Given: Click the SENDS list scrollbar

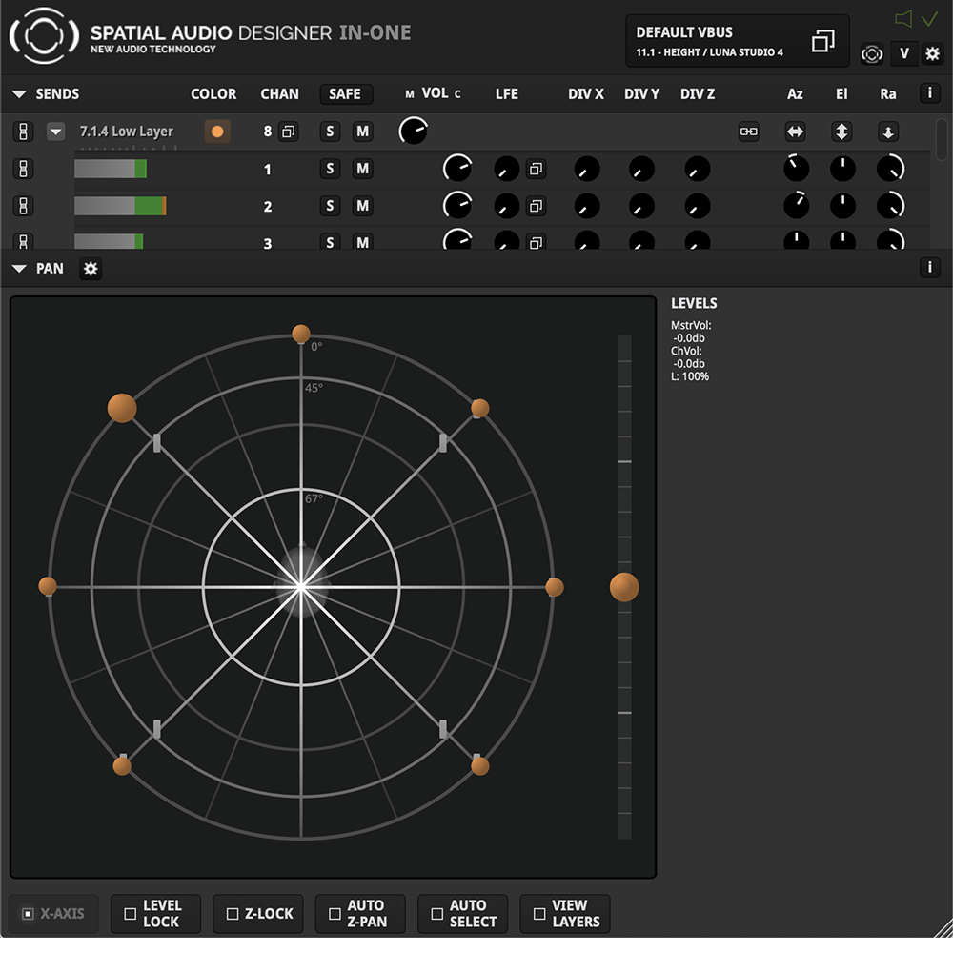Looking at the screenshot, I should point(942,138).
